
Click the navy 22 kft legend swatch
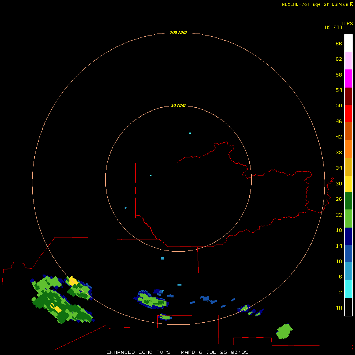click(x=348, y=236)
